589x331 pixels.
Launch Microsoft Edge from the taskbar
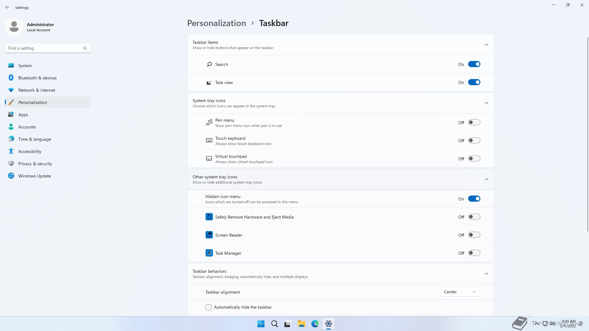(315, 324)
